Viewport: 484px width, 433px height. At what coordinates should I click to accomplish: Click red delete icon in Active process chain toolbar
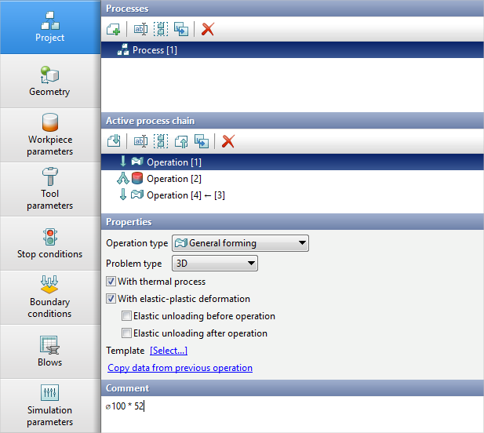point(228,141)
